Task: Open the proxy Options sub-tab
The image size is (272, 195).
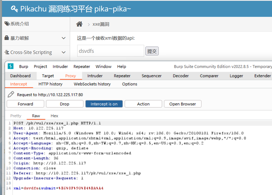Action: pyautogui.click(x=130, y=84)
